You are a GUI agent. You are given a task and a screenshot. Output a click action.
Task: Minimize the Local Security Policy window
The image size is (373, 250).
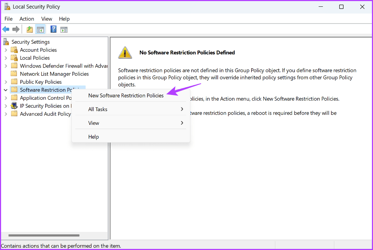[321, 7]
